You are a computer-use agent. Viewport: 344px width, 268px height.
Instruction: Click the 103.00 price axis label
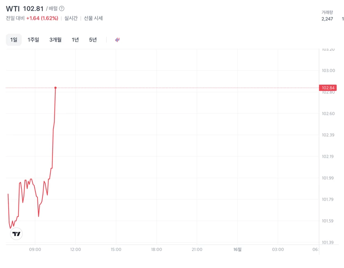coord(328,71)
